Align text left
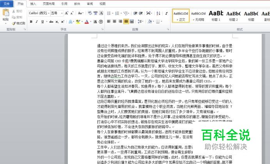Screen dimensions: 270x164 (109, 21)
